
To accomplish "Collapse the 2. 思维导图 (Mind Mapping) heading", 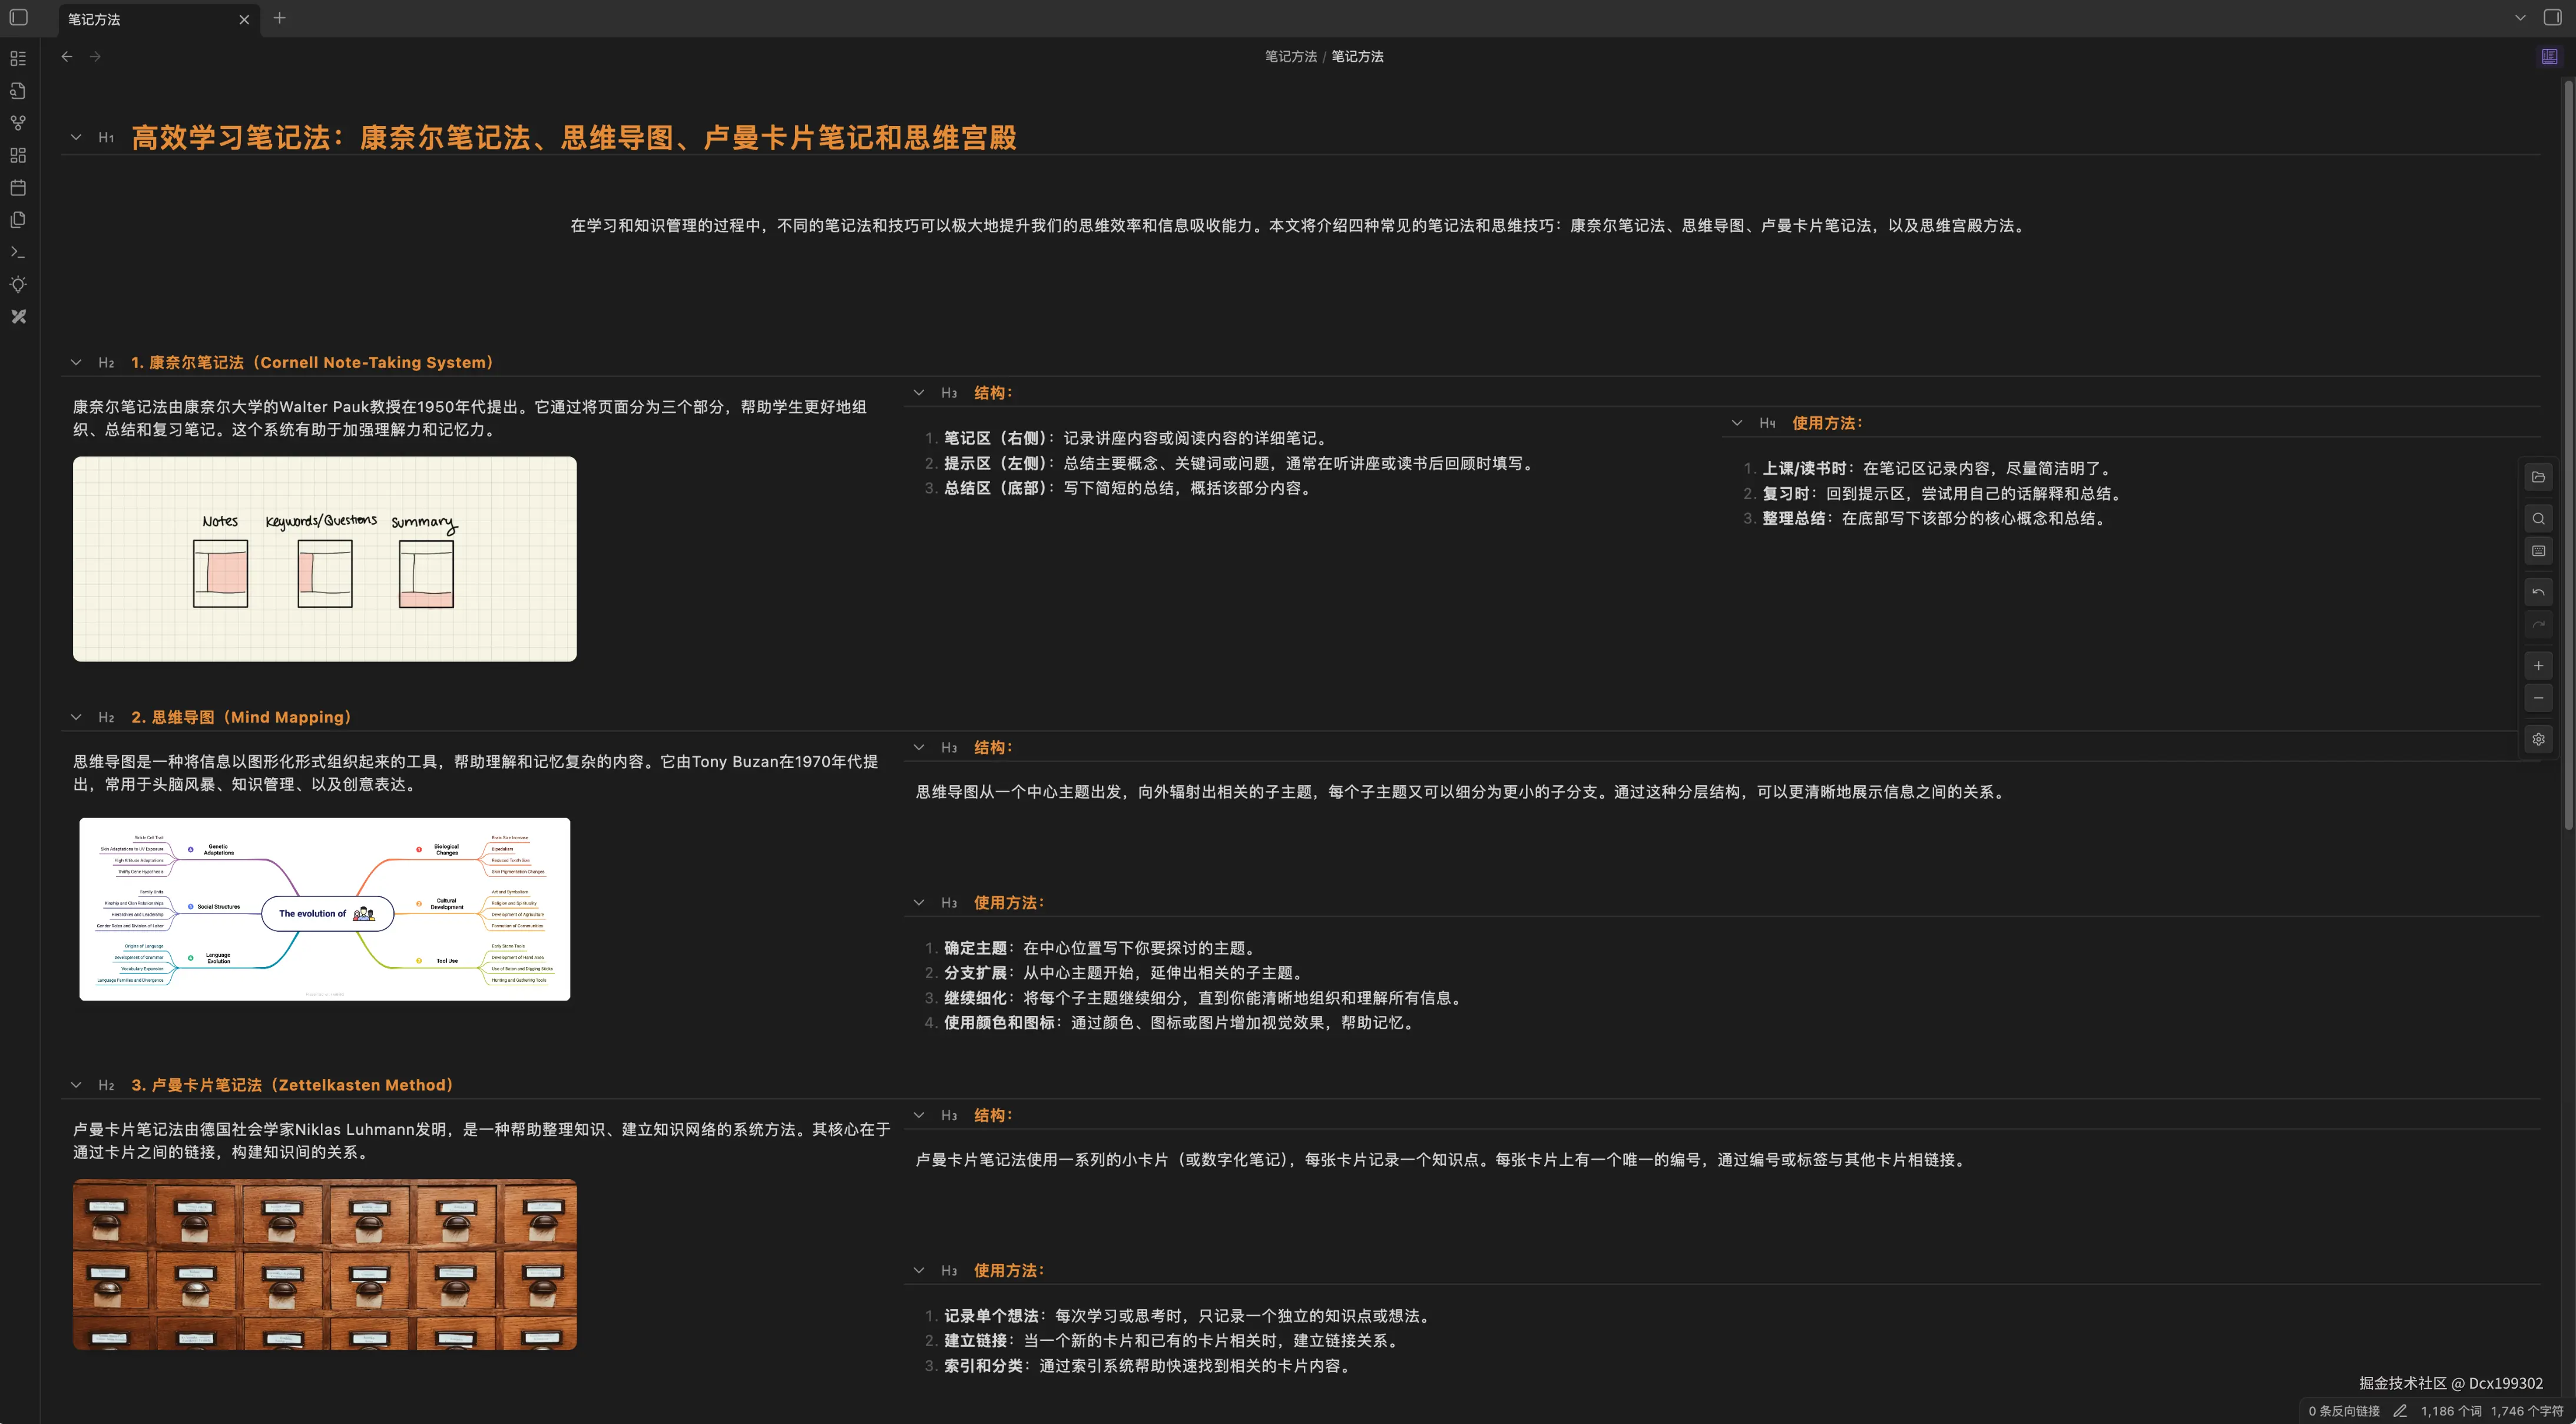I will pos(76,717).
